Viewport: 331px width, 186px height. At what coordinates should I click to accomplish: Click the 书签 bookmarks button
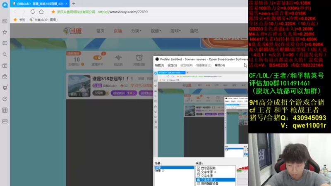coord(19,19)
